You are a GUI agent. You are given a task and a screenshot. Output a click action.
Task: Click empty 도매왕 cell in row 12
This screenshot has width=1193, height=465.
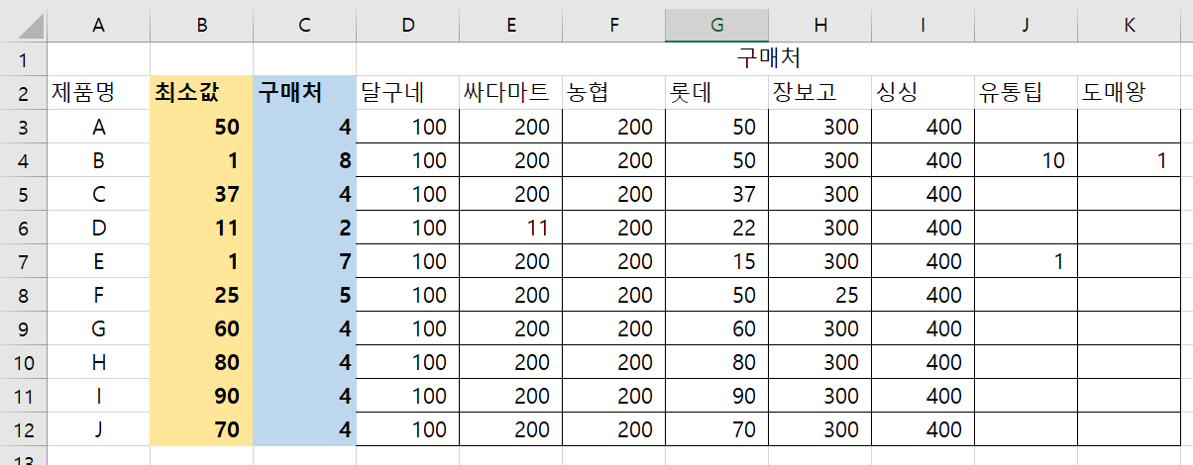click(x=1129, y=429)
